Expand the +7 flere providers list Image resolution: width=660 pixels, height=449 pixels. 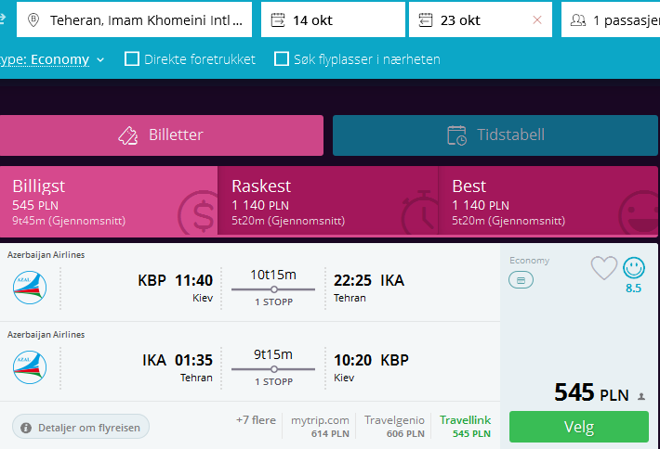256,420
